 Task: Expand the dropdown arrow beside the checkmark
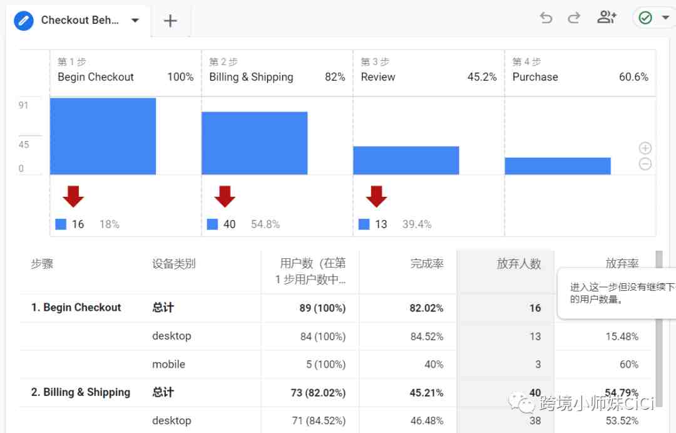point(665,18)
